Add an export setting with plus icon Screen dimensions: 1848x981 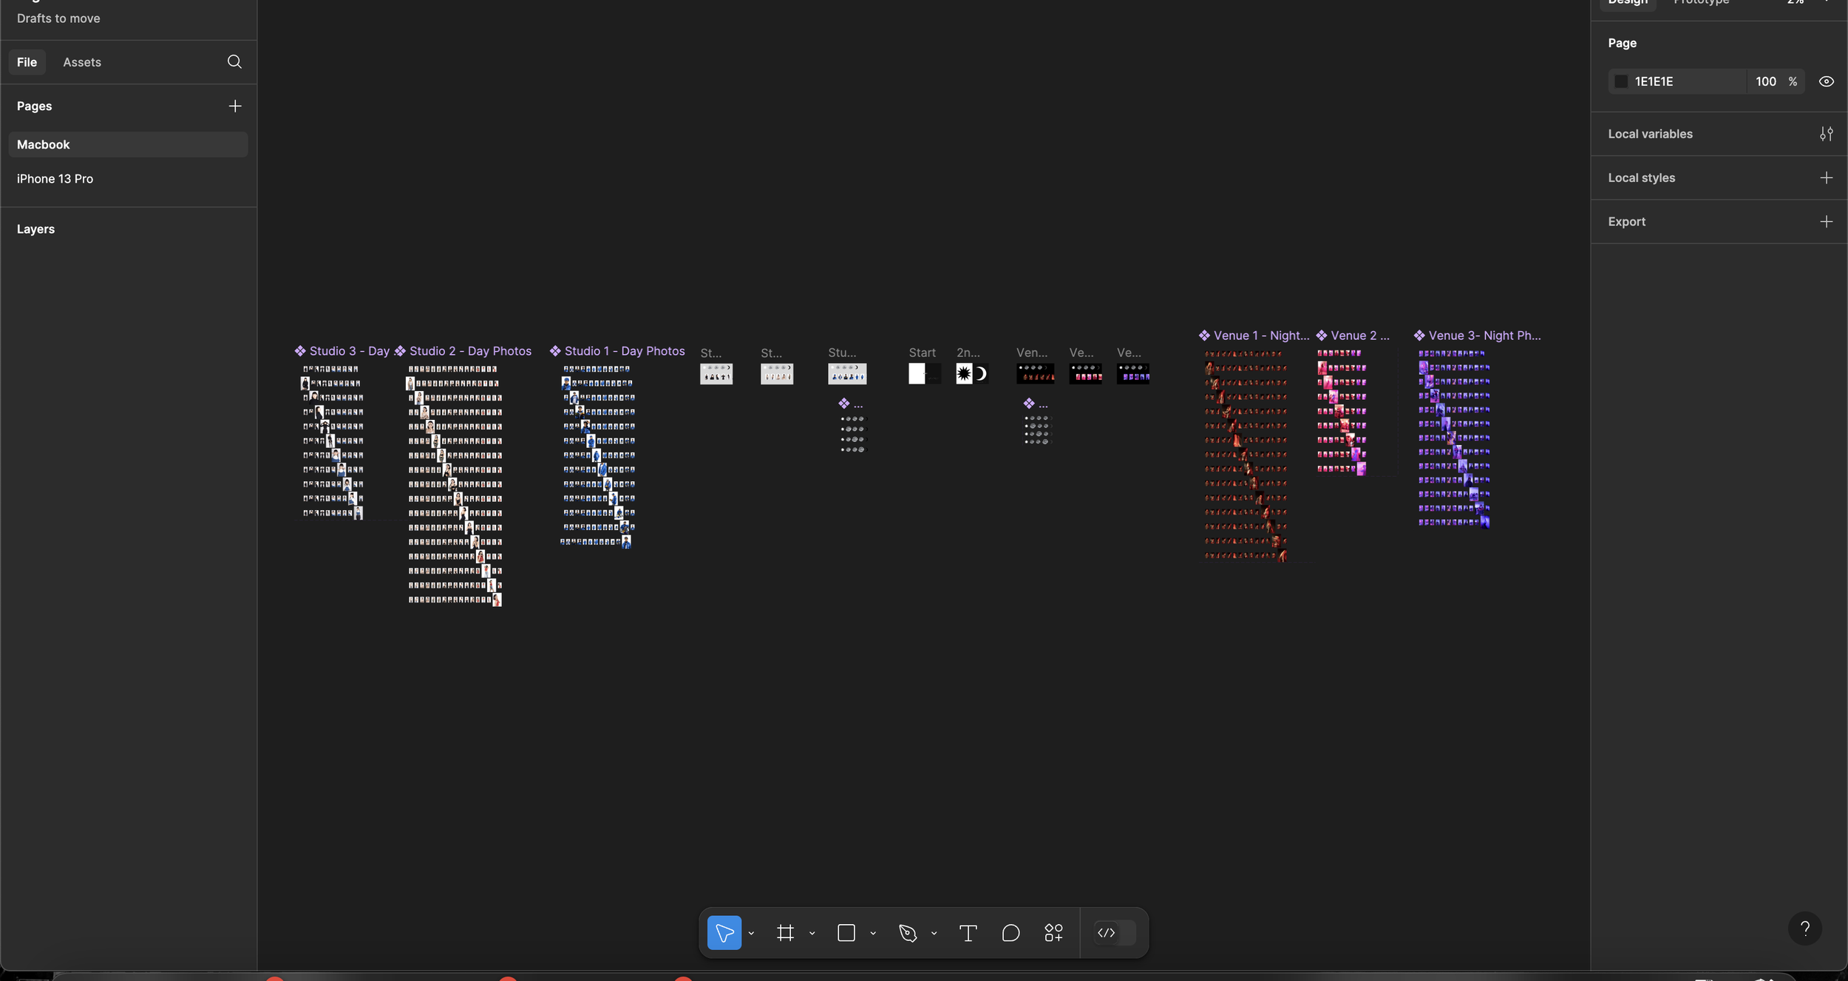tap(1826, 221)
